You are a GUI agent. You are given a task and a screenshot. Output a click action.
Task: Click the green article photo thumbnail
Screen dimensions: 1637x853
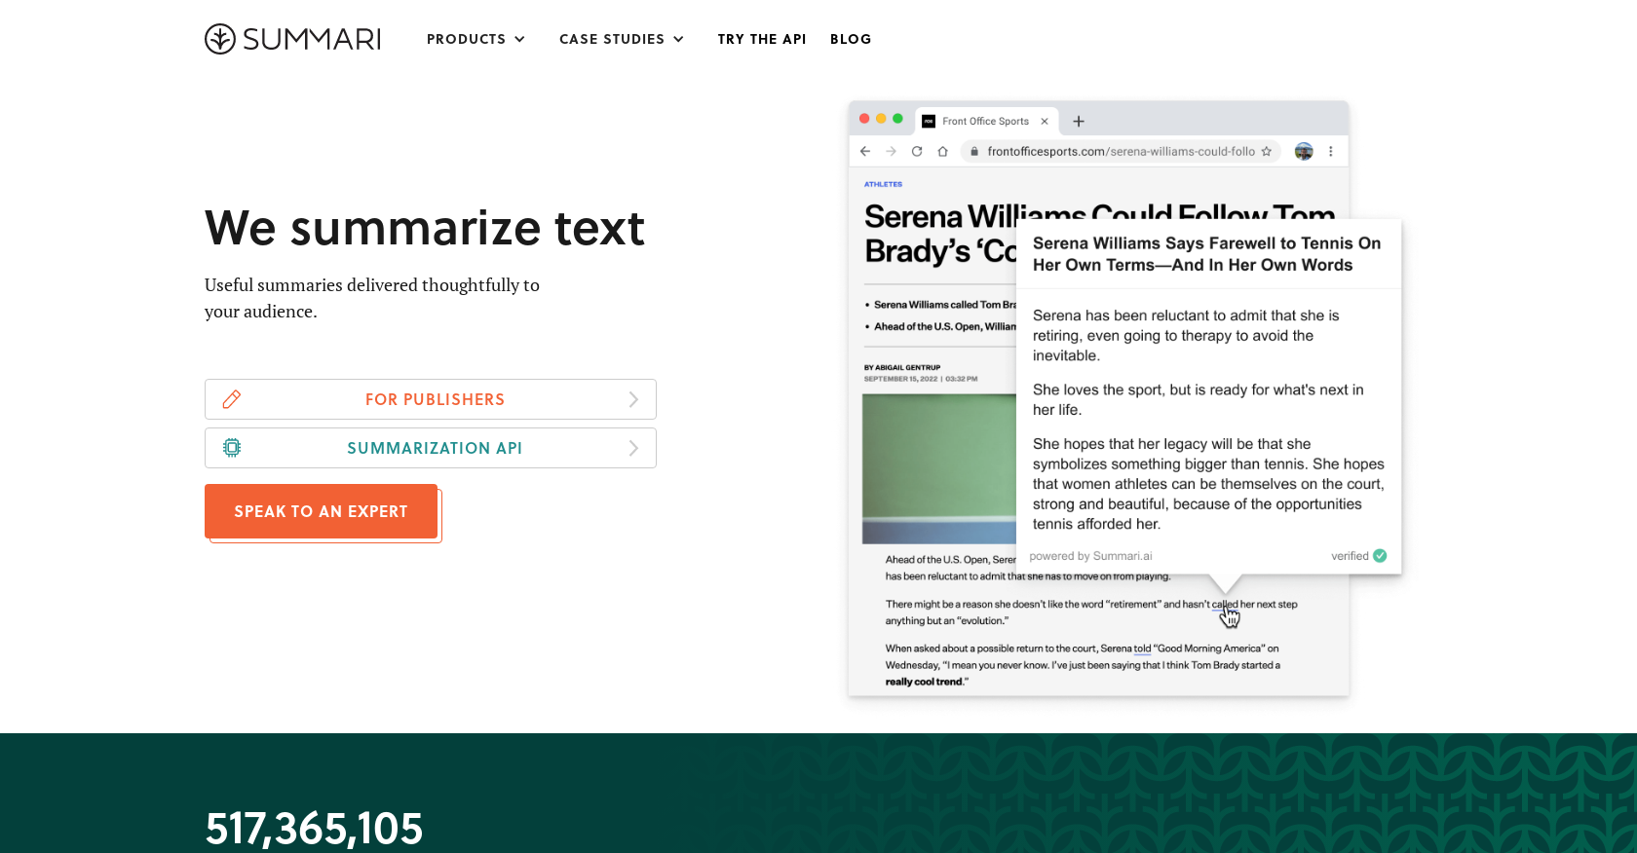pyautogui.click(x=939, y=468)
